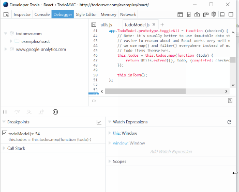This screenshot has width=239, height=192.
Task: Open developer tools settings gear
Action: [214, 14]
